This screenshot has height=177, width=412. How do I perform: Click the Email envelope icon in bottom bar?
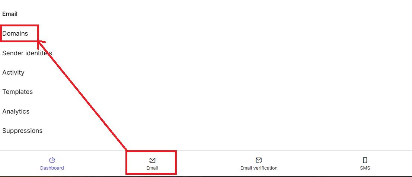152,160
